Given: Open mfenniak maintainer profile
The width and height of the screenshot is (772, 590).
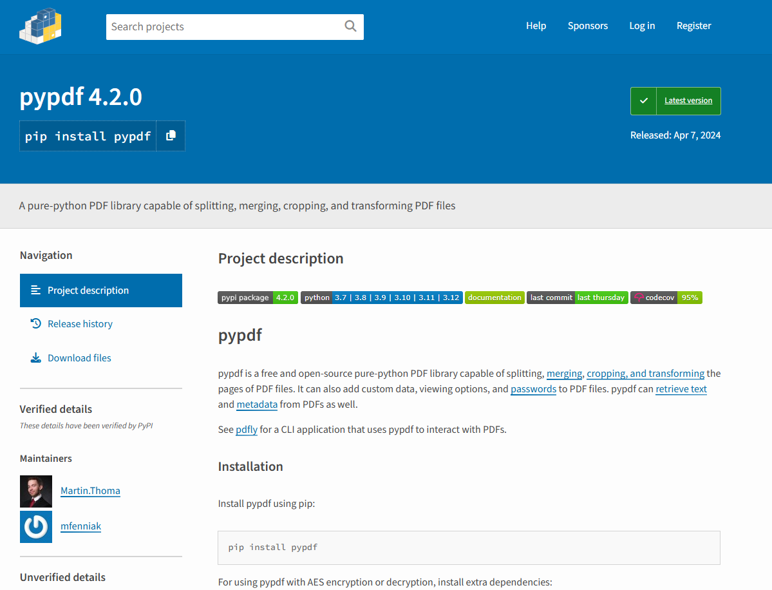Looking at the screenshot, I should (x=80, y=526).
